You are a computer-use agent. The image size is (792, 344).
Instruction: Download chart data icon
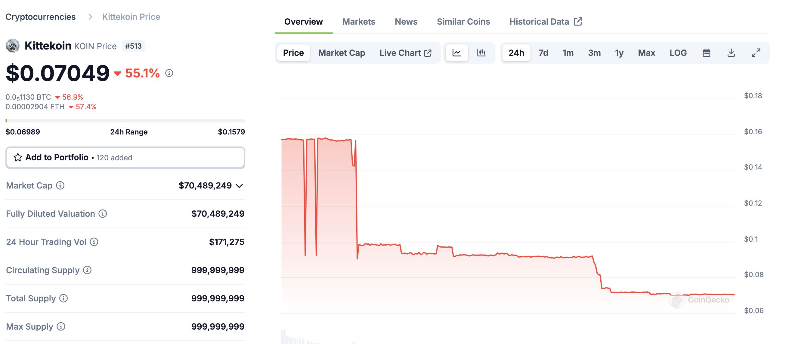[x=731, y=53]
